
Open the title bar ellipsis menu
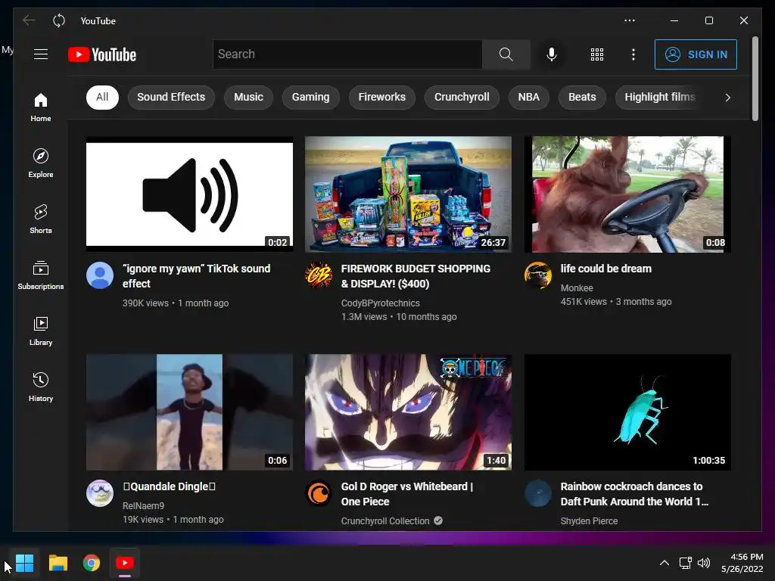coord(629,20)
